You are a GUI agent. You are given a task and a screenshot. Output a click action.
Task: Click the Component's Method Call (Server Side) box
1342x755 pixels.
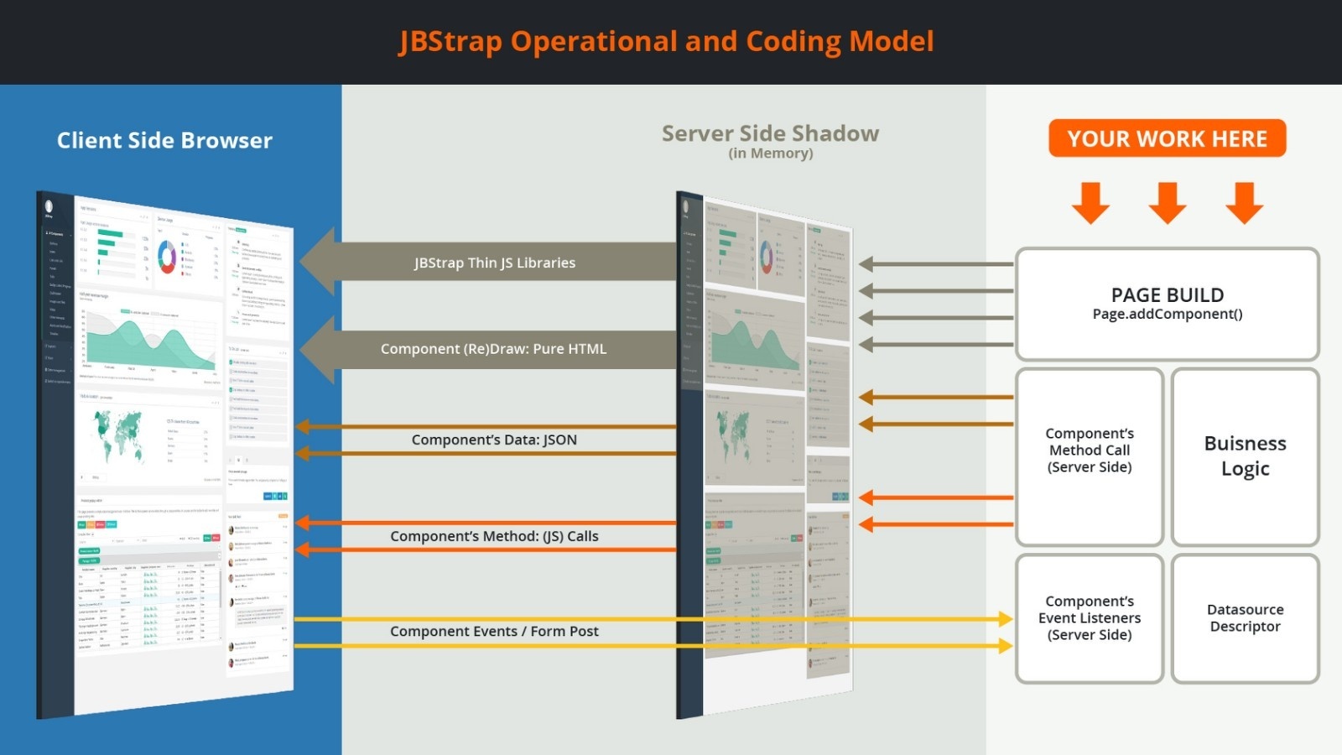coord(1089,457)
